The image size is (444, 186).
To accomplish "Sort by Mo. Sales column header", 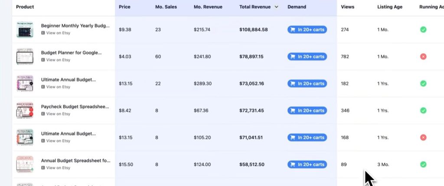I will pyautogui.click(x=165, y=7).
